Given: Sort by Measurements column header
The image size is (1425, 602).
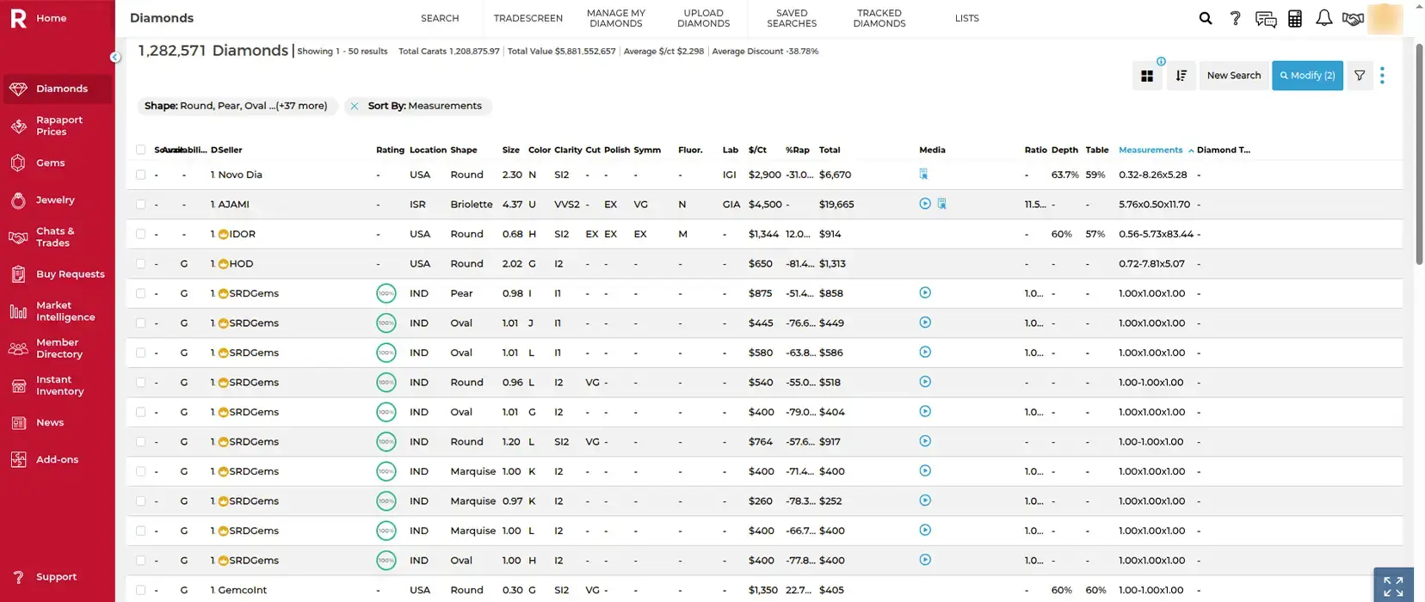Looking at the screenshot, I should pyautogui.click(x=1150, y=150).
